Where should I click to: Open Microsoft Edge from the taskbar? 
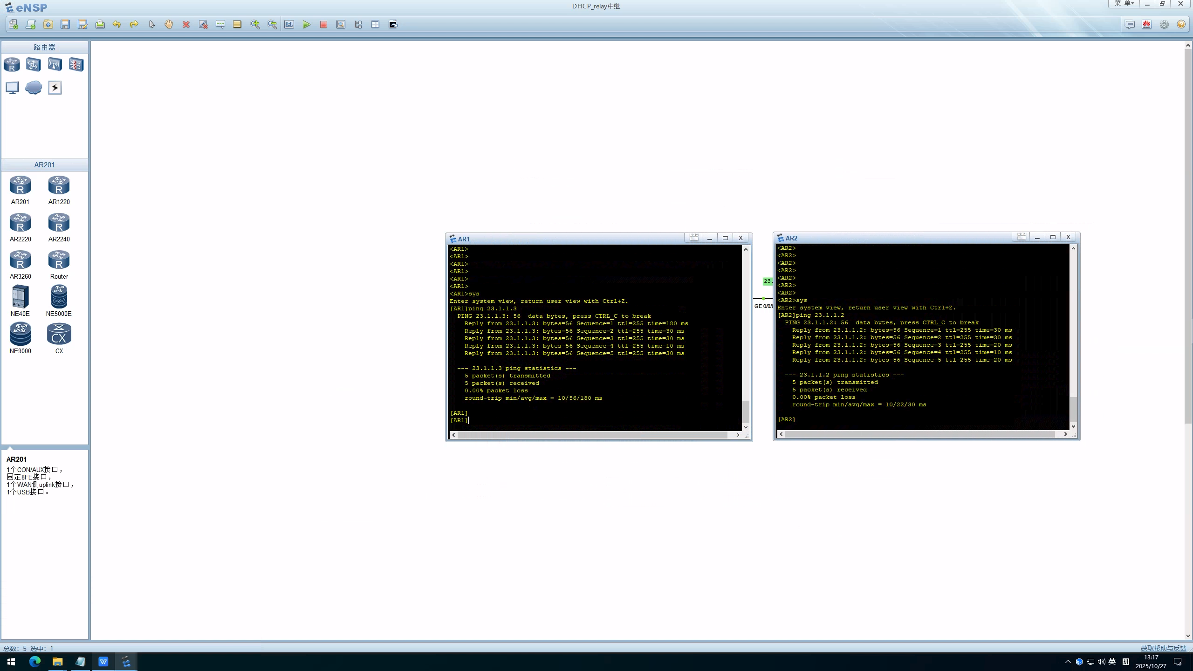coord(35,661)
